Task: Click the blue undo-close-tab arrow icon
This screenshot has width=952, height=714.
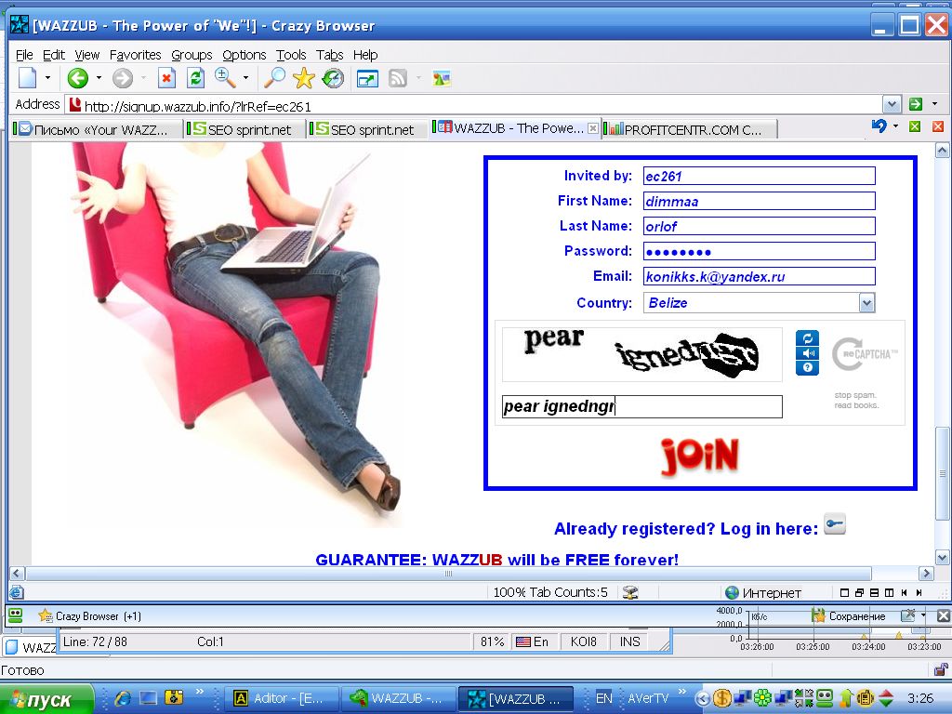Action: pyautogui.click(x=879, y=126)
